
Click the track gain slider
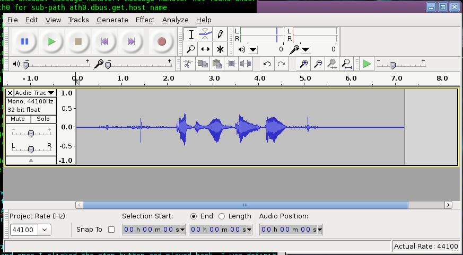pos(31,133)
